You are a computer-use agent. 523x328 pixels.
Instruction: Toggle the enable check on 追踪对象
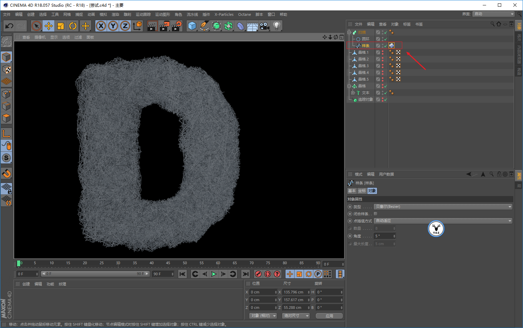(386, 99)
